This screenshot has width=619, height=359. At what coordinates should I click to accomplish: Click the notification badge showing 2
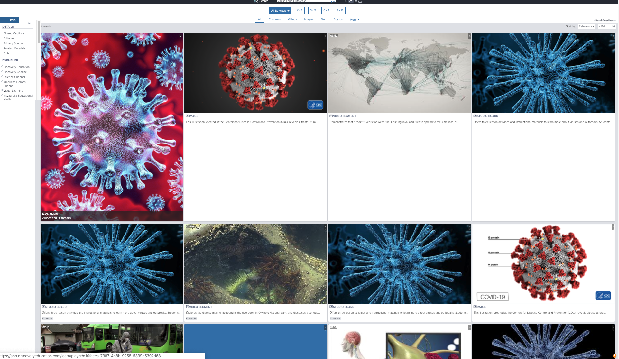(x=351, y=1)
